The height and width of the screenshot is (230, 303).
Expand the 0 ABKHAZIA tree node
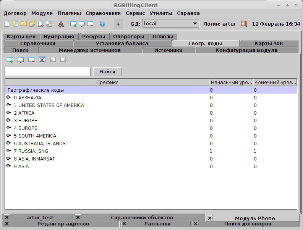click(9, 97)
